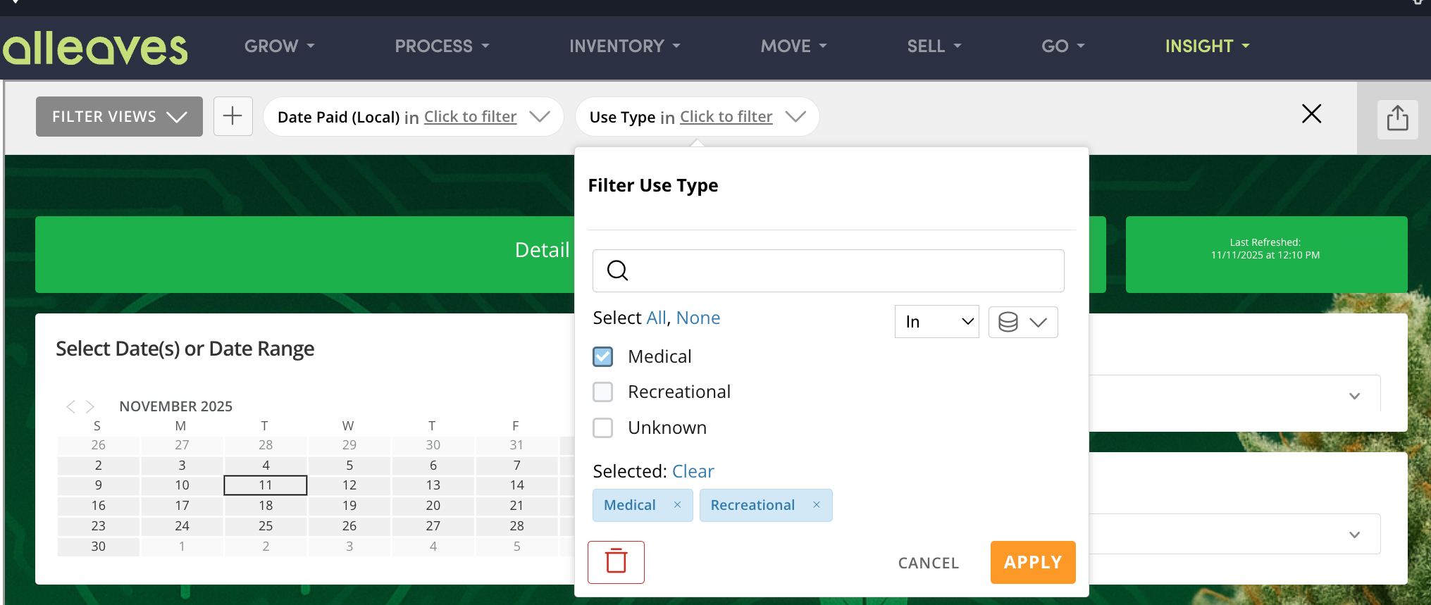Remove Recreational chip from selected
This screenshot has height=605, width=1431.
pyautogui.click(x=817, y=505)
